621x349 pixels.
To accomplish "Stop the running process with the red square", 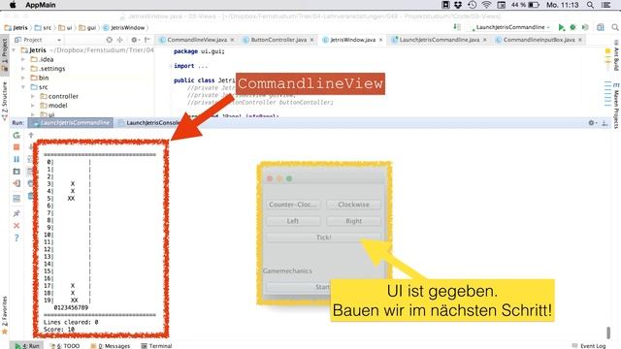I will pos(16,147).
